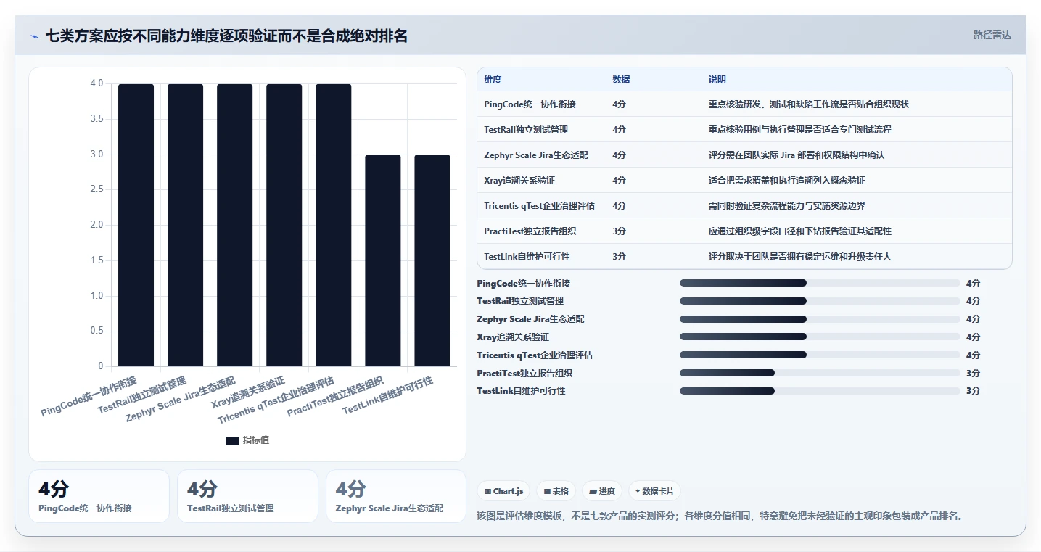Image resolution: width=1041 pixels, height=552 pixels.
Task: Click the Xray追溯关系验证 progress bar
Action: click(820, 337)
